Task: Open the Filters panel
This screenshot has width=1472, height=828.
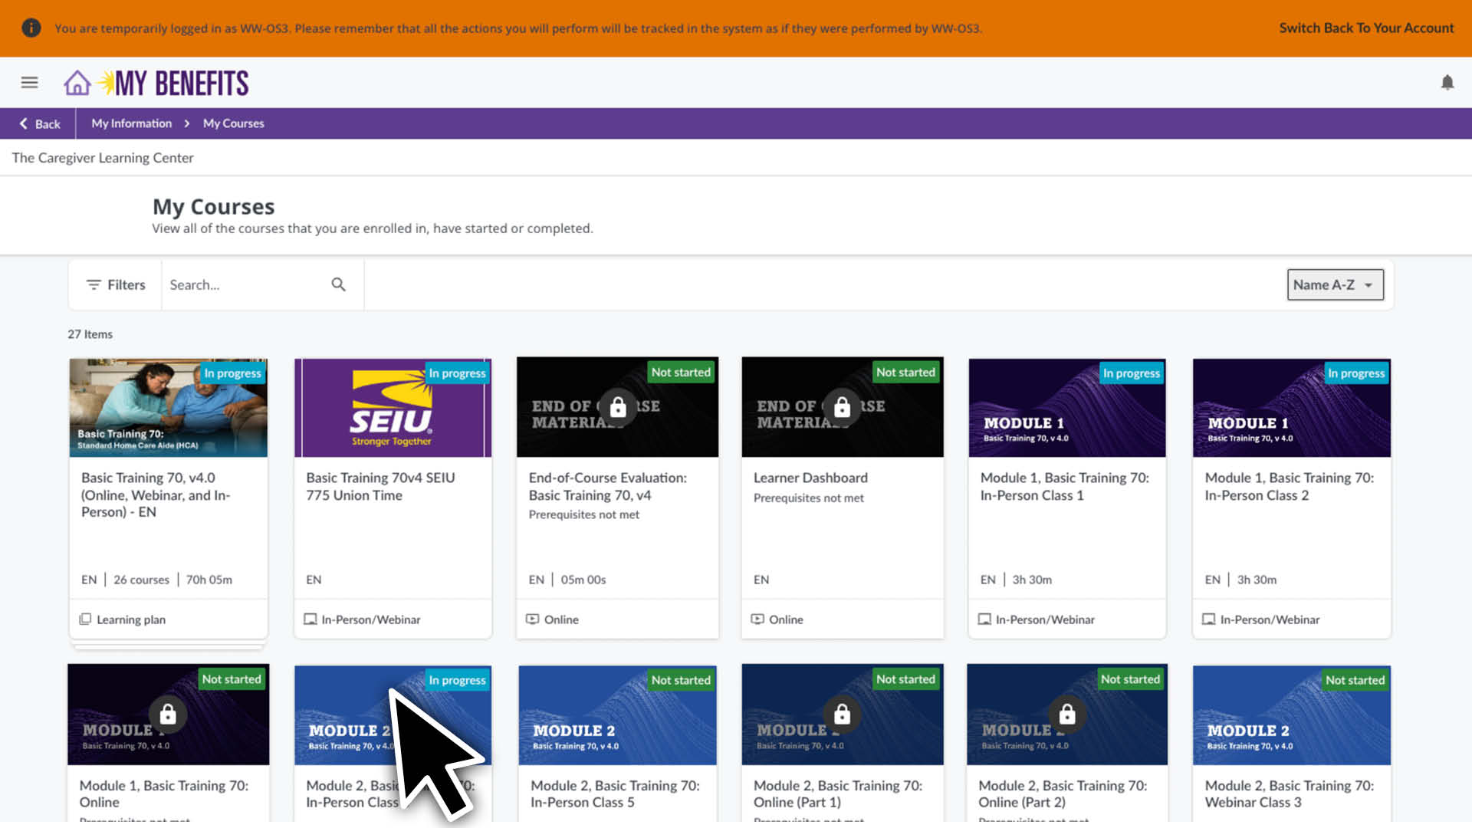Action: [116, 284]
